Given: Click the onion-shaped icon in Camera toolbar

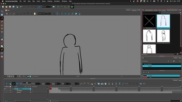Looking at the screenshot, I should (35, 14).
